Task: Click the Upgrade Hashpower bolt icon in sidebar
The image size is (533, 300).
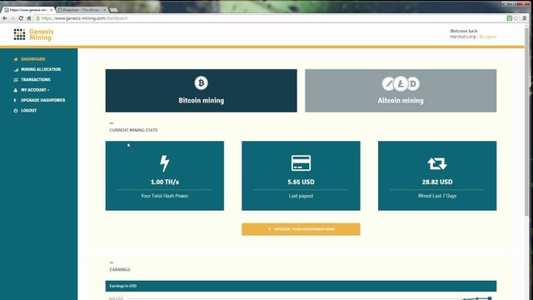Action: click(x=15, y=100)
